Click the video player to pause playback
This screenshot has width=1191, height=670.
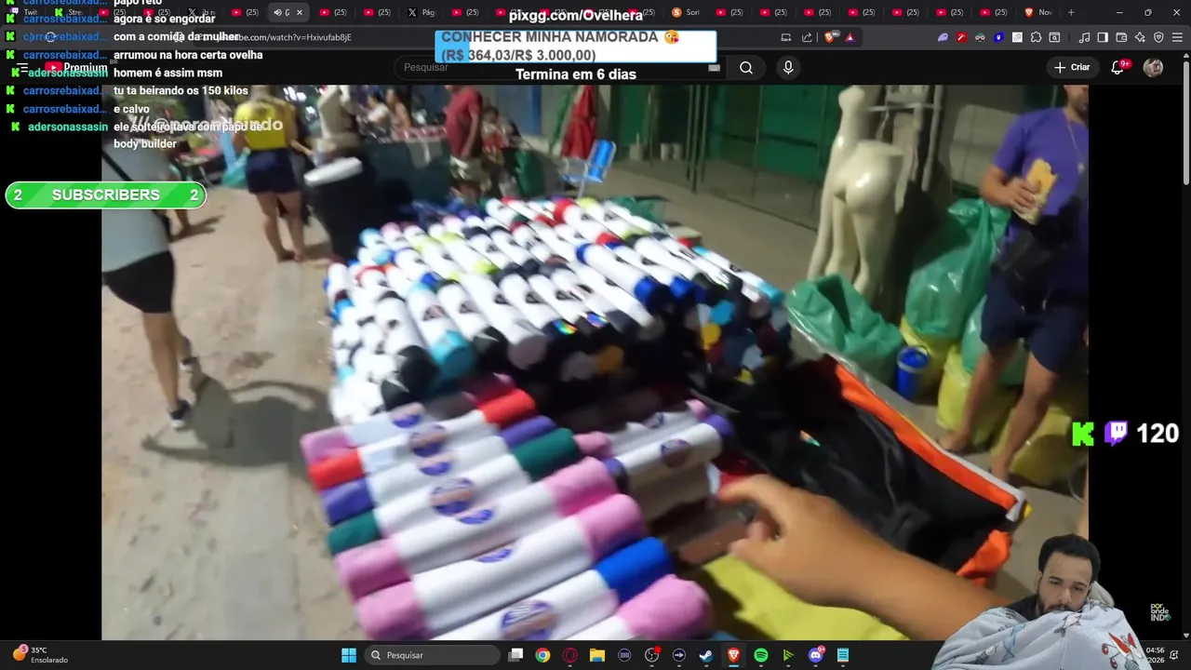click(x=595, y=363)
